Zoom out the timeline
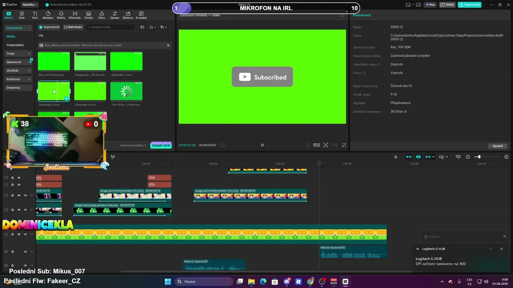 click(468, 157)
